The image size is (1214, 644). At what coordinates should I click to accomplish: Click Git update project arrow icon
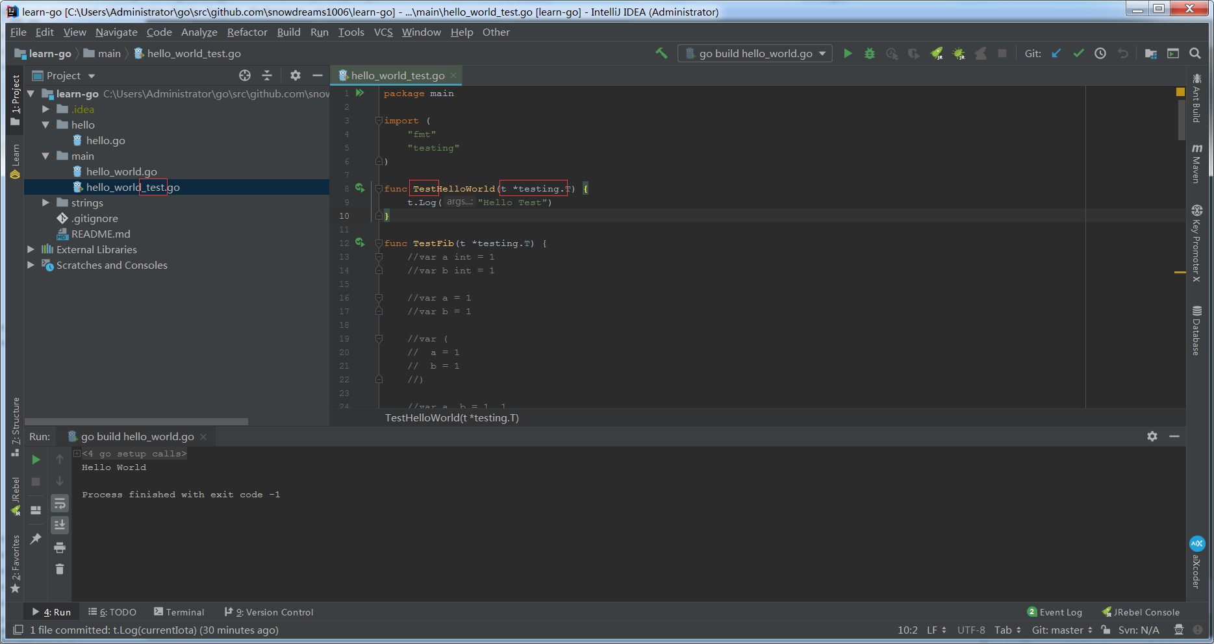pos(1057,53)
